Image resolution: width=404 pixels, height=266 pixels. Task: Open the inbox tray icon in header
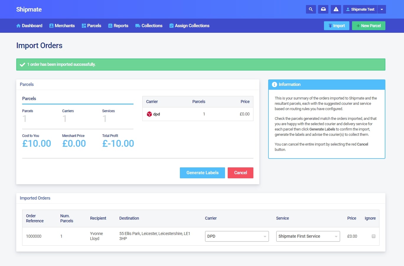tap(323, 9)
